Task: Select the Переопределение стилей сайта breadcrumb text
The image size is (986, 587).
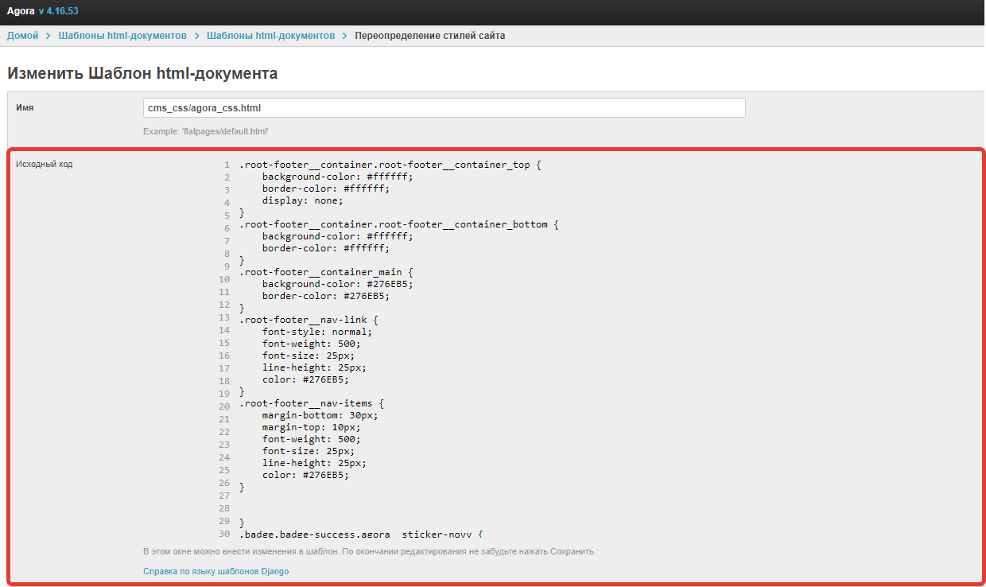Action: tap(429, 36)
